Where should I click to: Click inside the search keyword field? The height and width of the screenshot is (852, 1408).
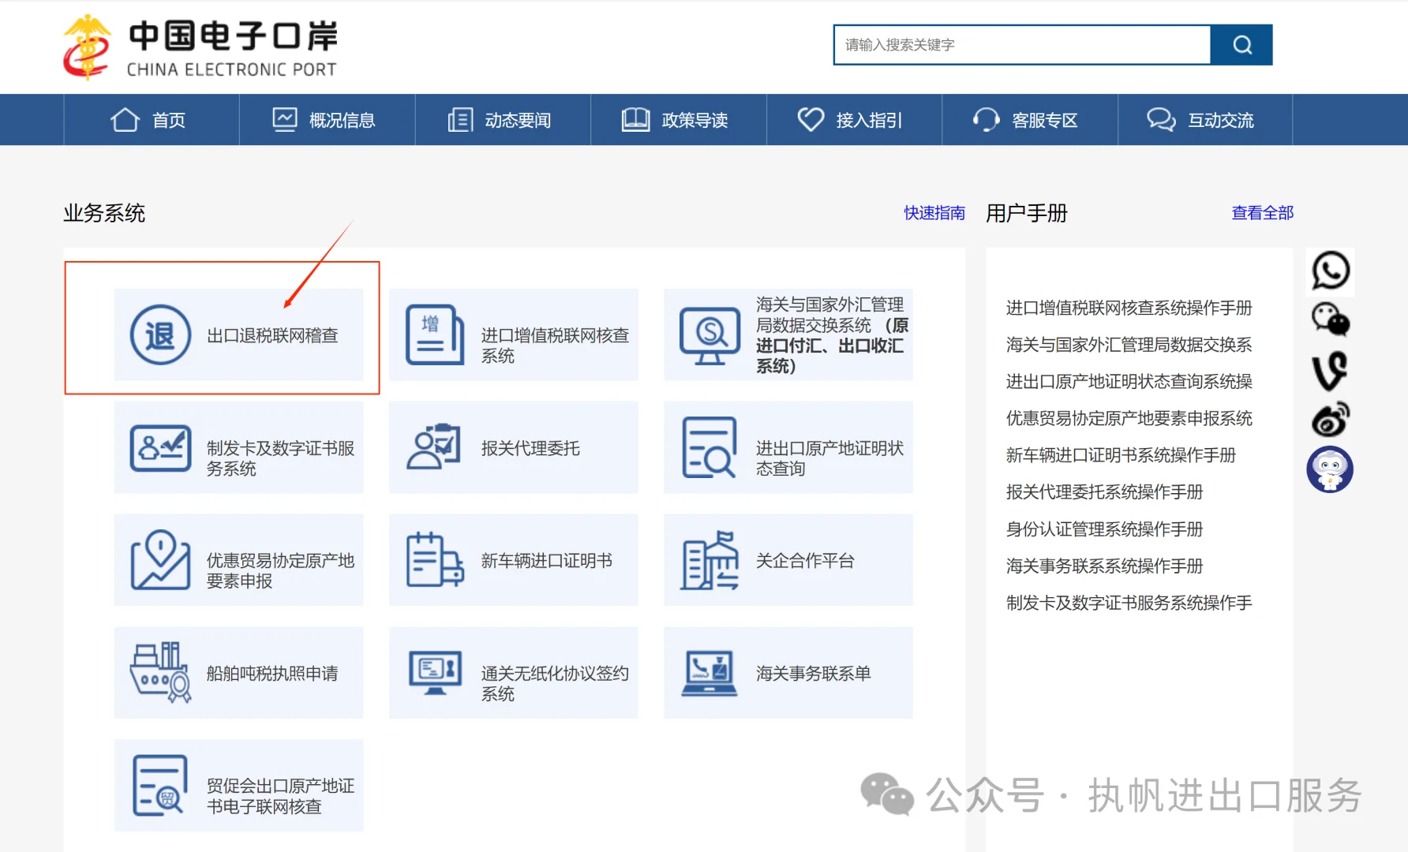click(x=1018, y=45)
